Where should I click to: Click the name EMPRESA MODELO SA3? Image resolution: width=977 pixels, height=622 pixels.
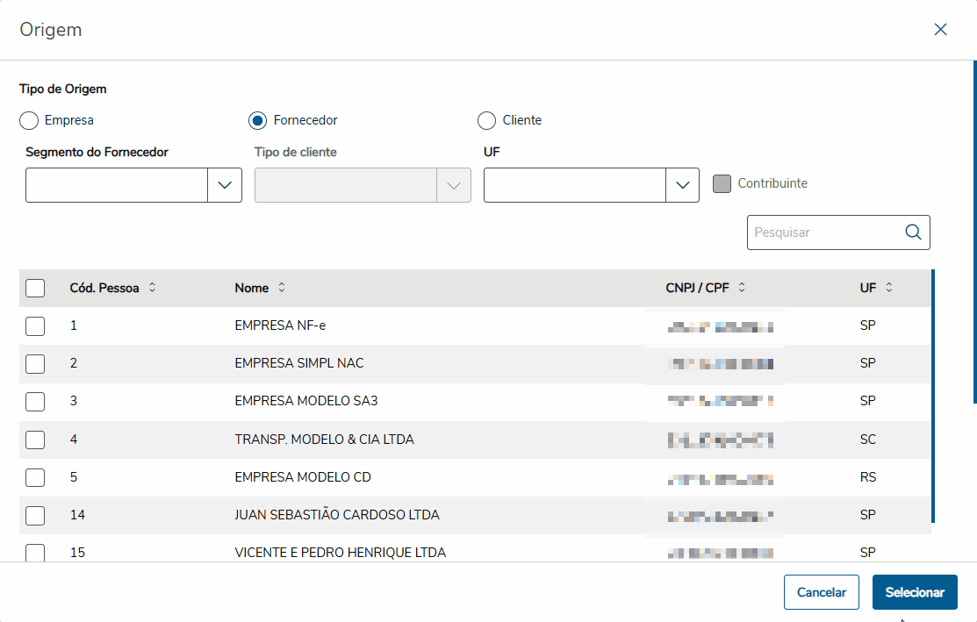(306, 400)
